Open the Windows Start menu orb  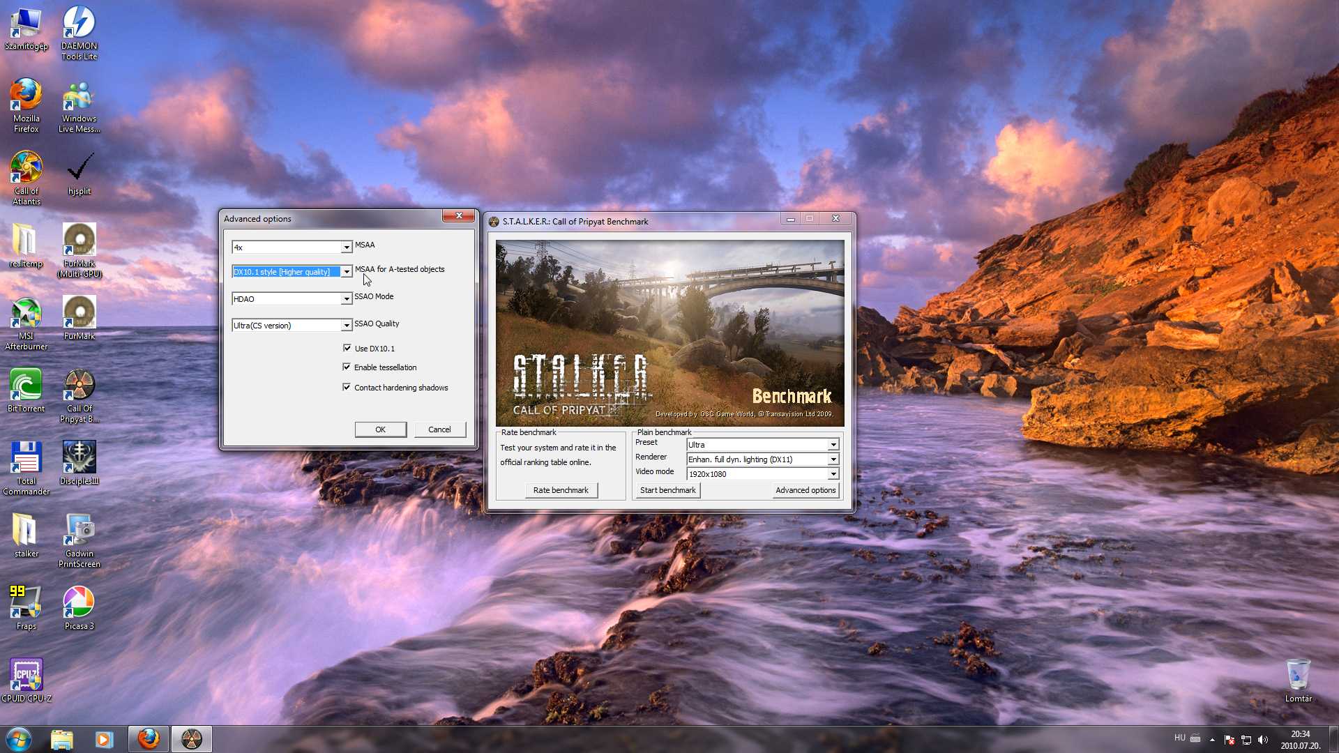[19, 739]
